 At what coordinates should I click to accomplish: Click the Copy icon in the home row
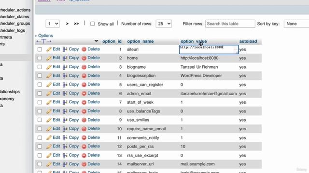click(x=65, y=58)
